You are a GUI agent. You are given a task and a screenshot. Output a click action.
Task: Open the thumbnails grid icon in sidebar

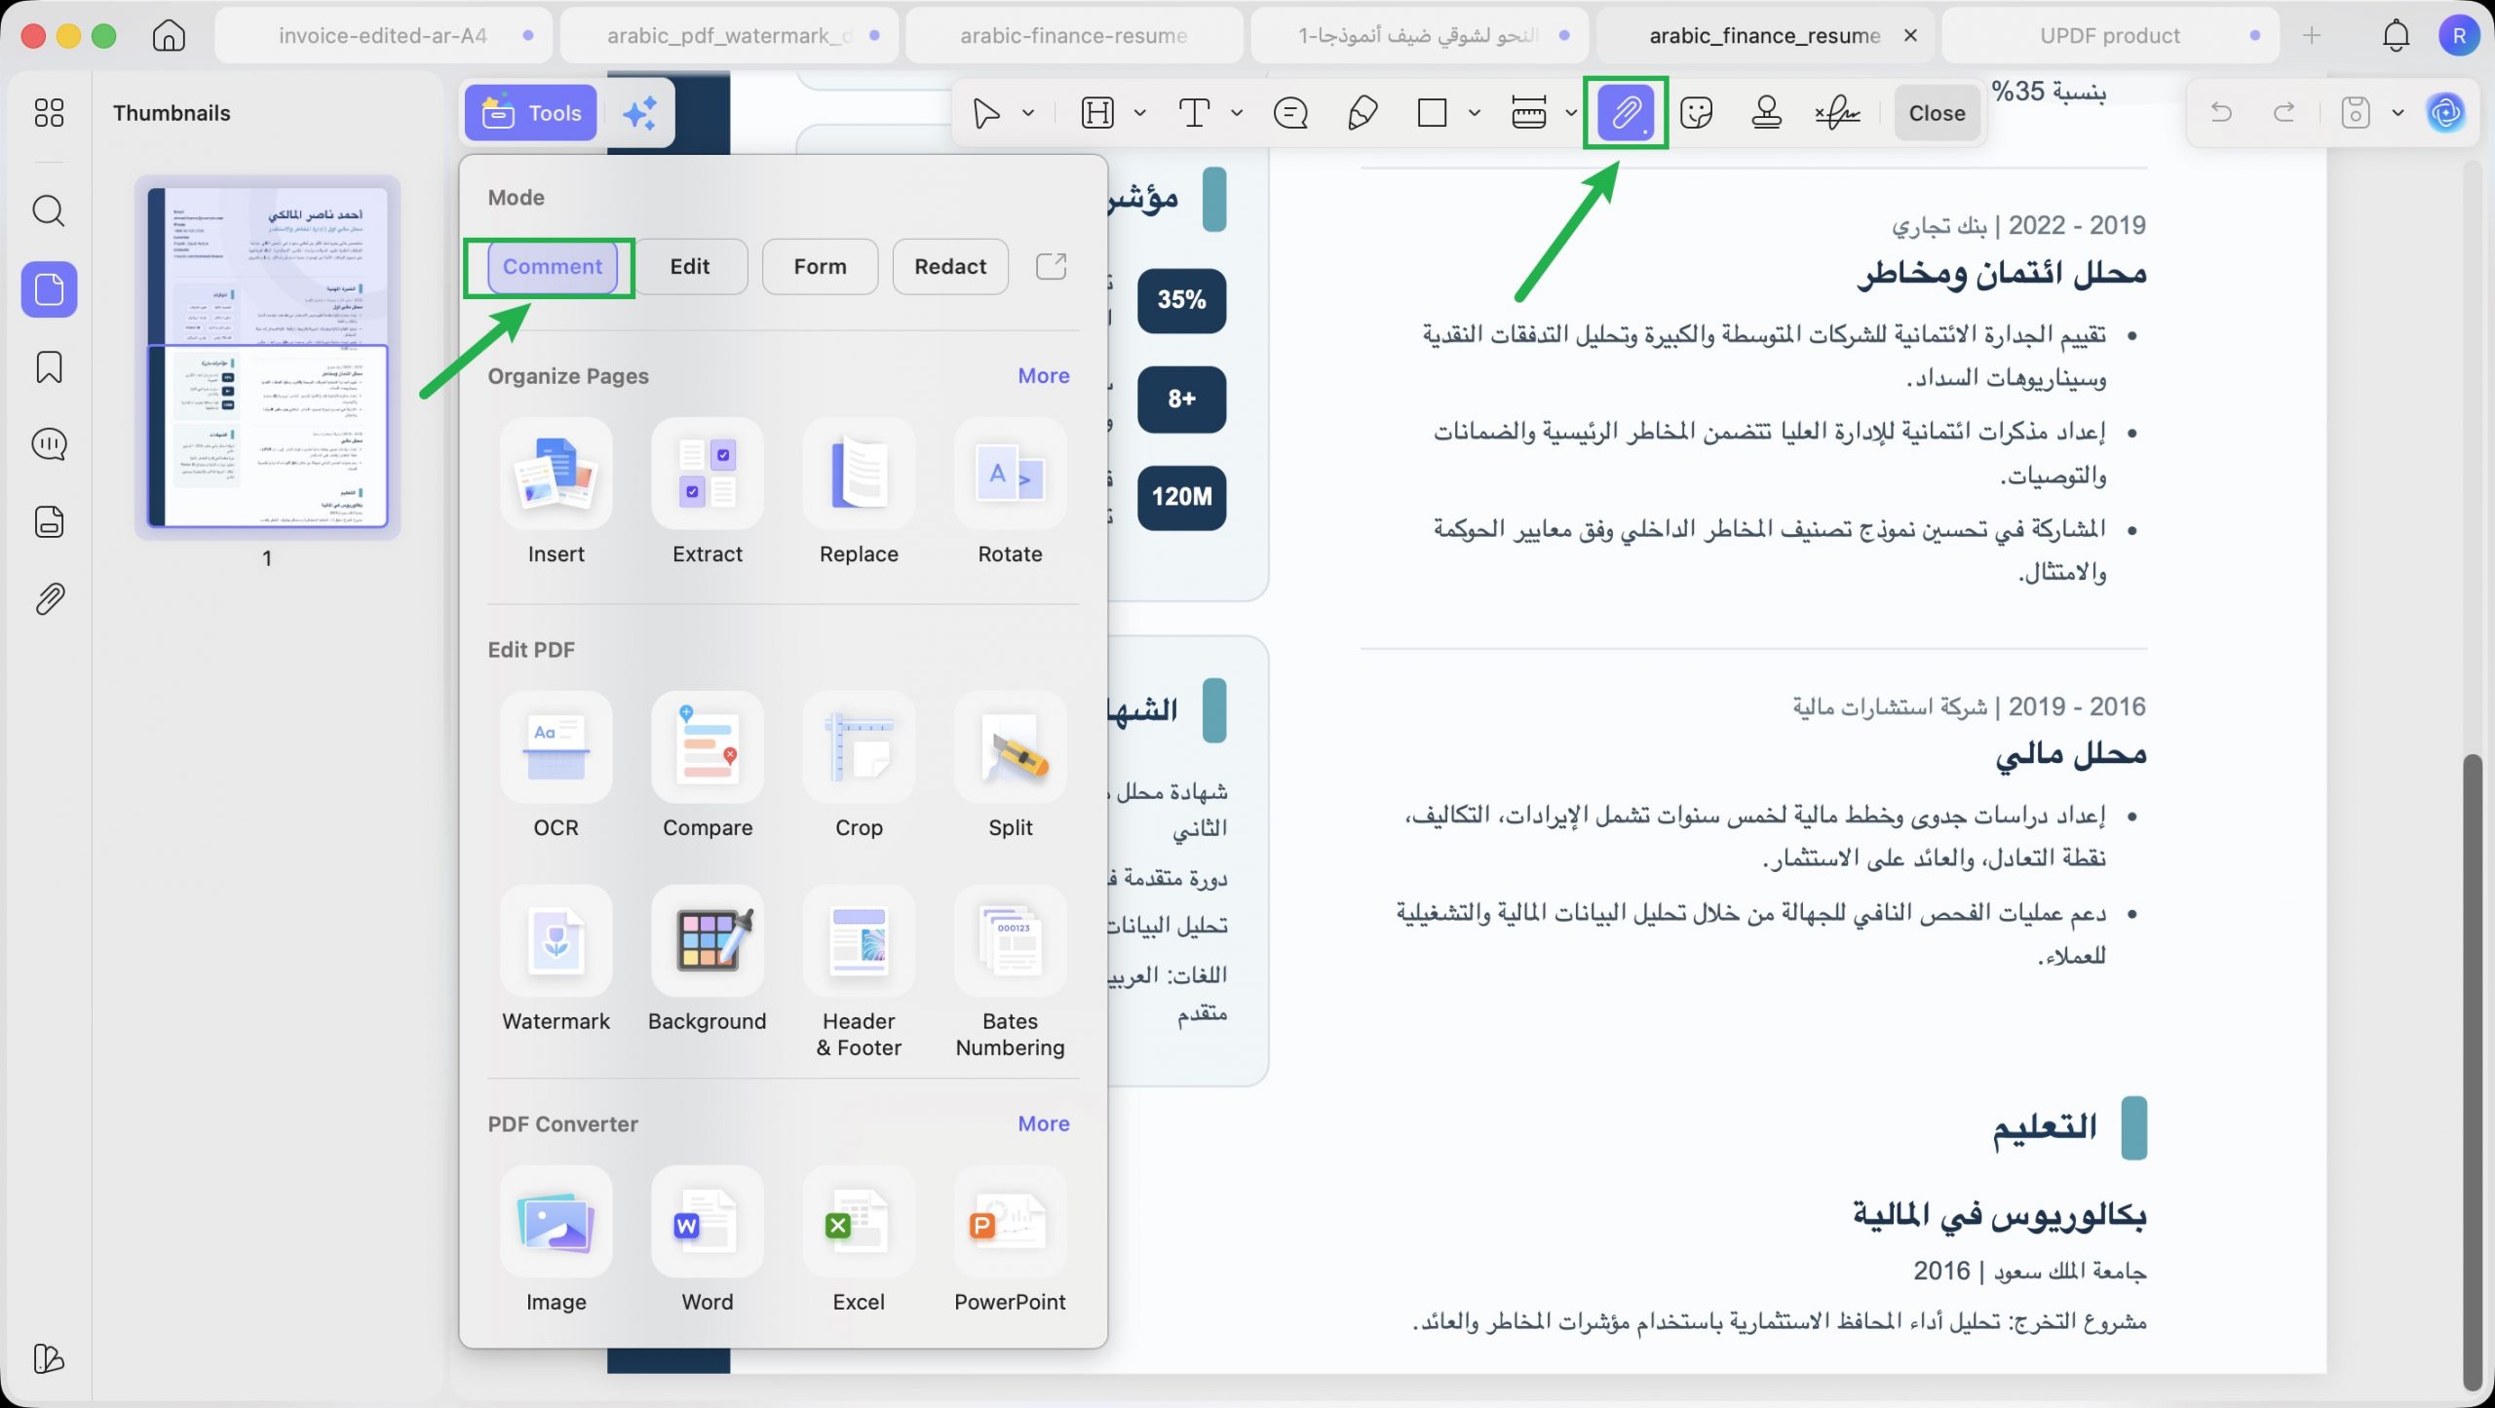(x=49, y=113)
